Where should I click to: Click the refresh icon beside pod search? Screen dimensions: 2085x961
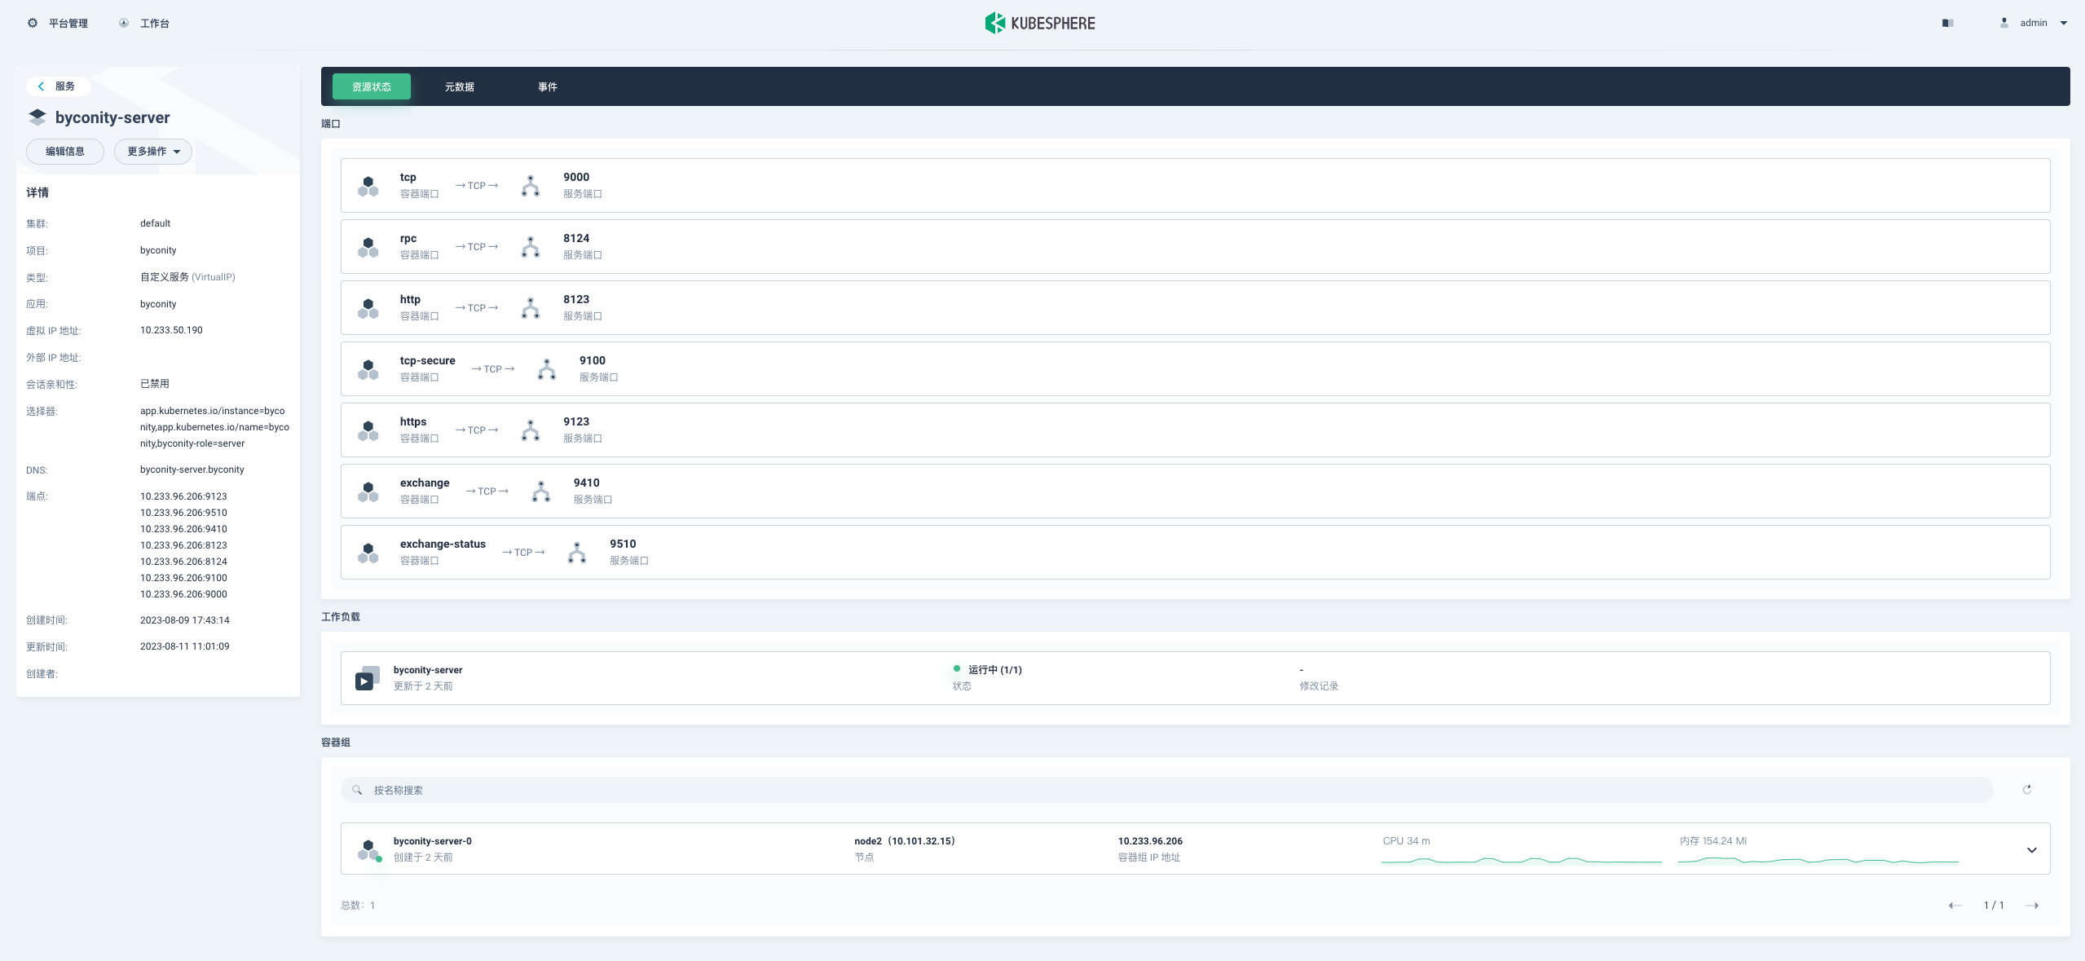[2026, 789]
